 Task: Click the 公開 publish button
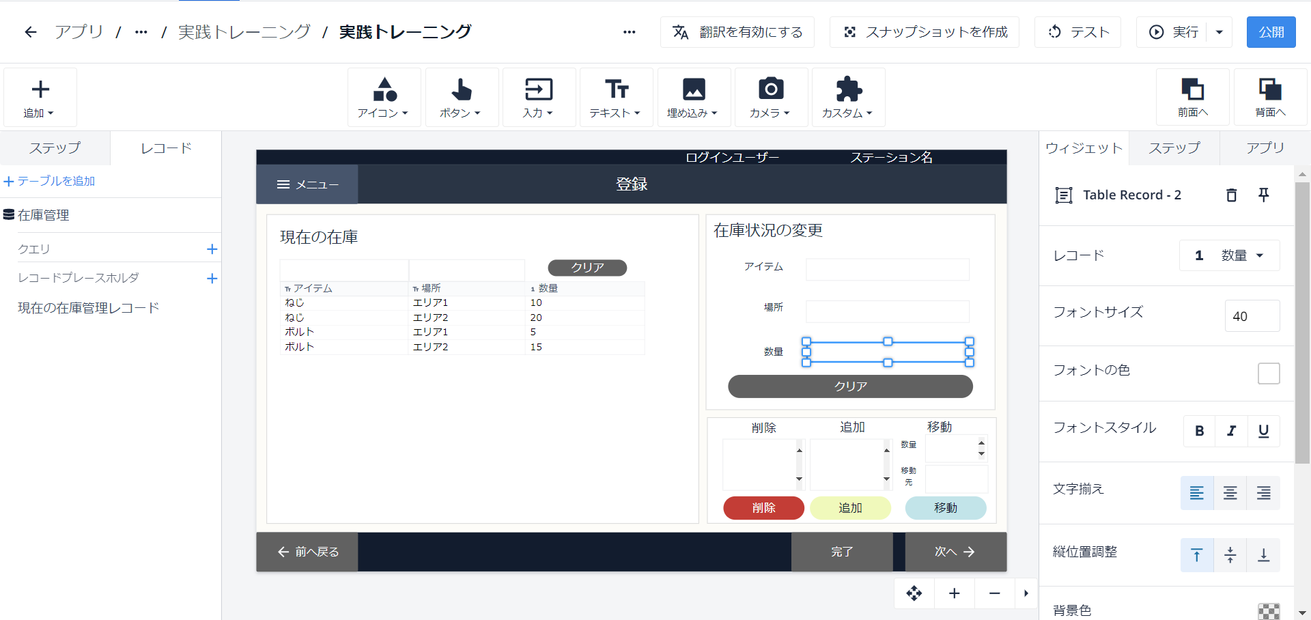[1271, 32]
